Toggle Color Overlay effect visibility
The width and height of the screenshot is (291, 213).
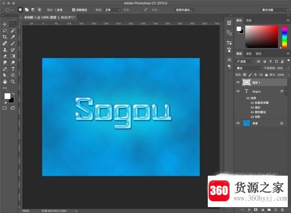252,112
